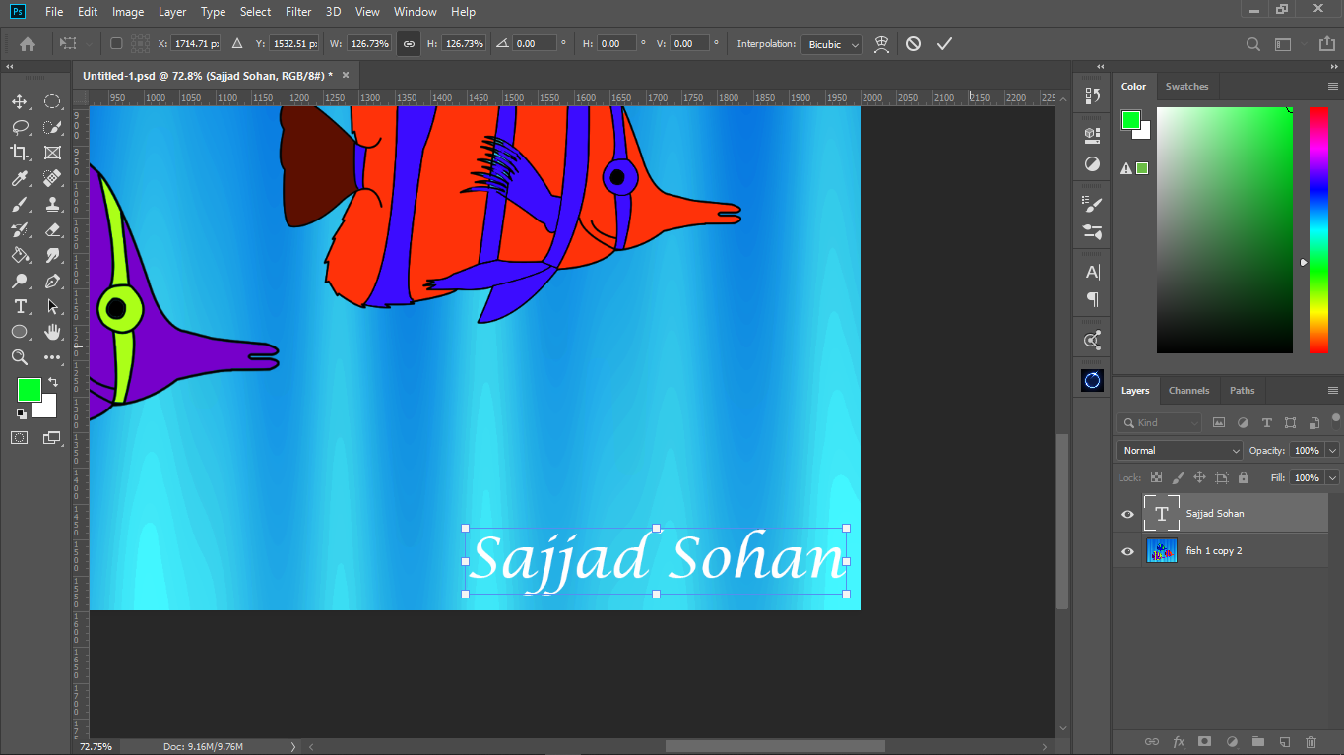This screenshot has width=1344, height=755.
Task: Select the Horizontal Type tool
Action: point(20,306)
